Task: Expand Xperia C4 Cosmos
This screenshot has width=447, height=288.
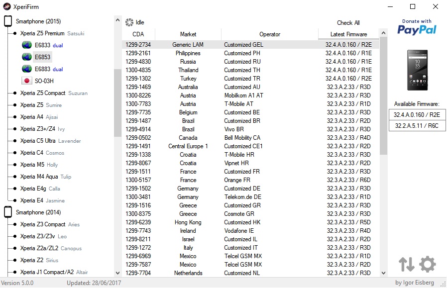Action: click(x=42, y=153)
